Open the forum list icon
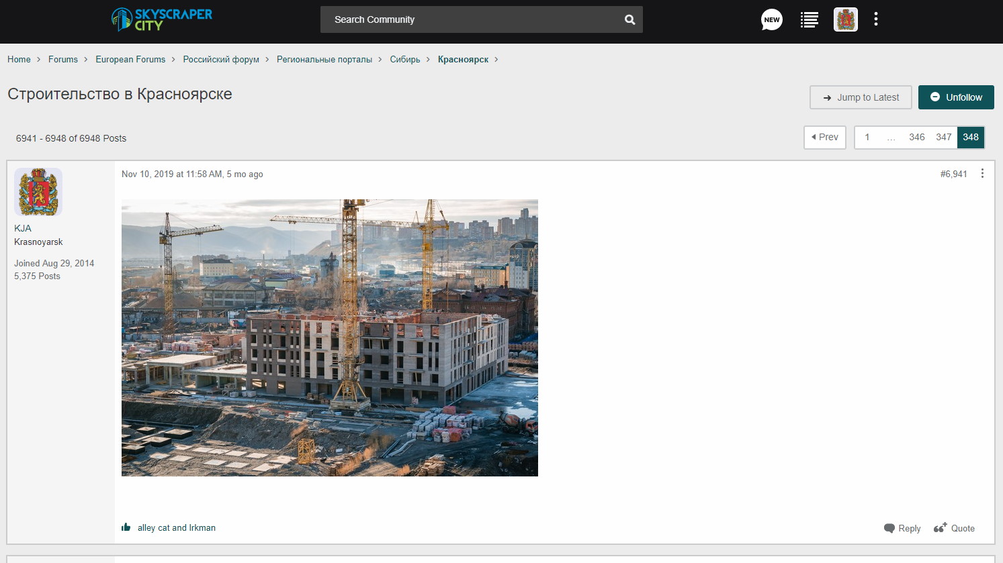1003x563 pixels. pyautogui.click(x=809, y=19)
